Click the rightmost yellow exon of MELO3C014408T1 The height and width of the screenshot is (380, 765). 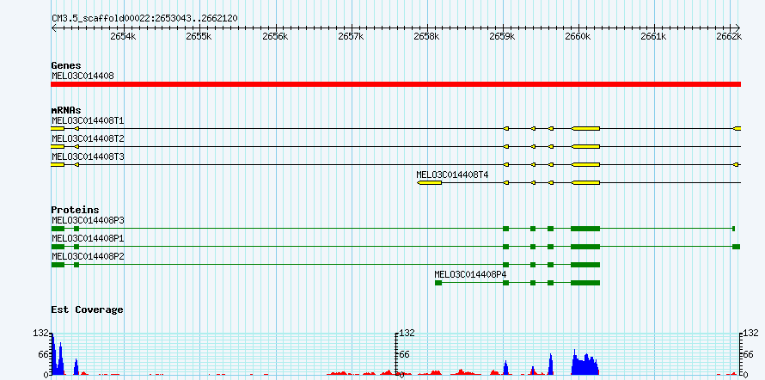click(737, 128)
